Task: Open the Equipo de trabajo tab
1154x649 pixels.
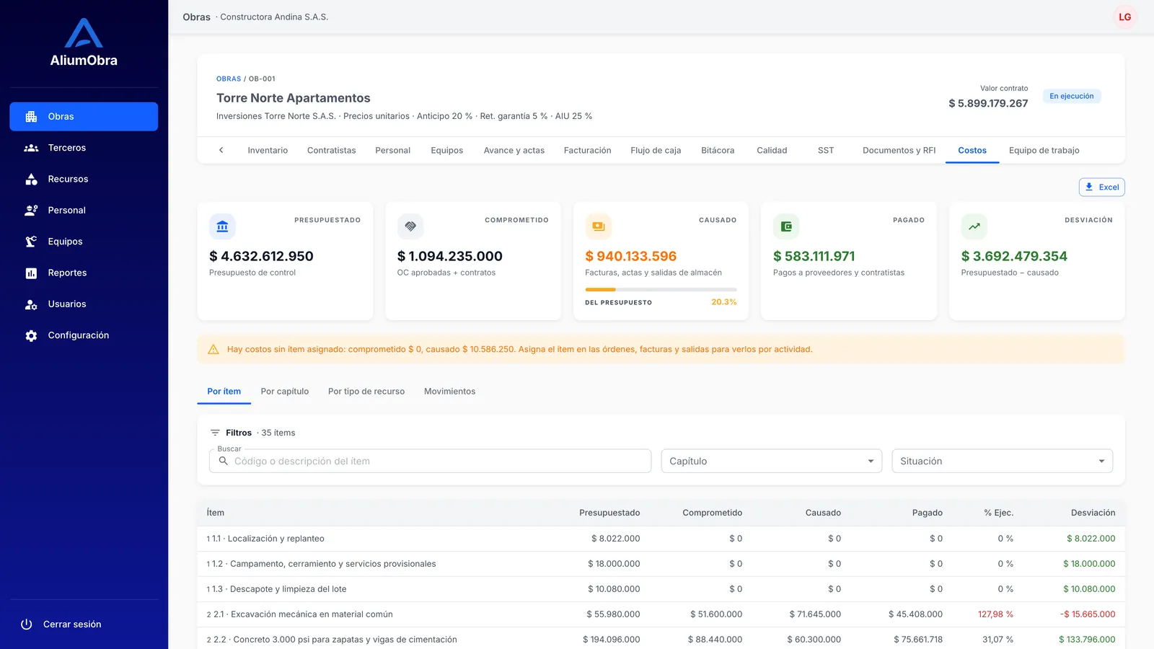Action: point(1044,151)
